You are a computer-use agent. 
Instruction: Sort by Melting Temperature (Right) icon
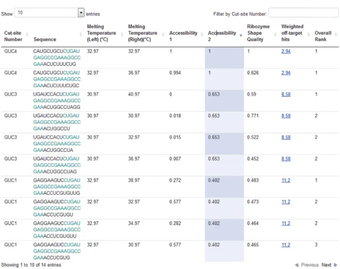tap(163, 34)
